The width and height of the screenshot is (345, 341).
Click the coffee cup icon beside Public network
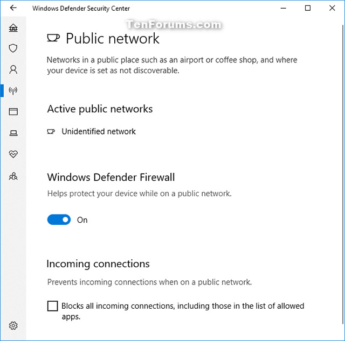[53, 38]
